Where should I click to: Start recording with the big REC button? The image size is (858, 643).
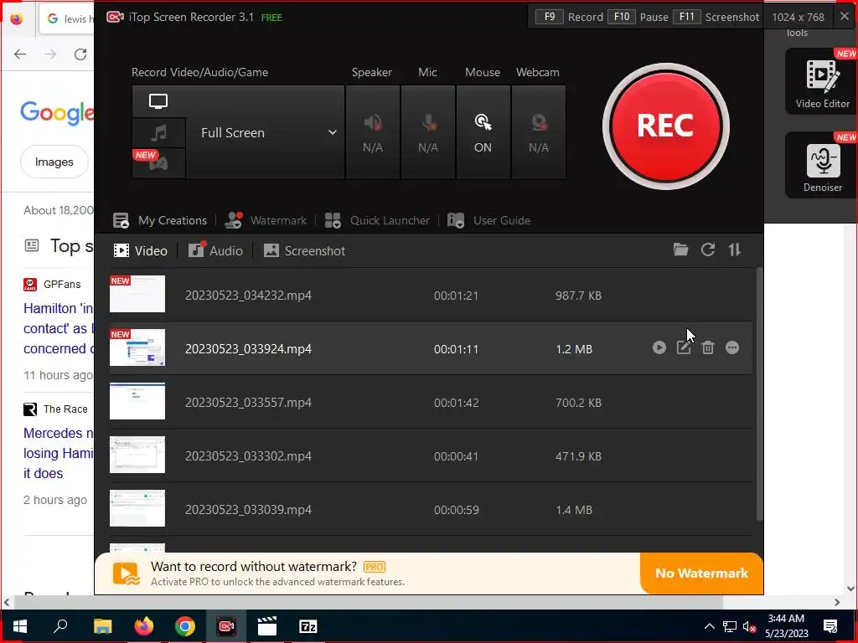(x=665, y=126)
